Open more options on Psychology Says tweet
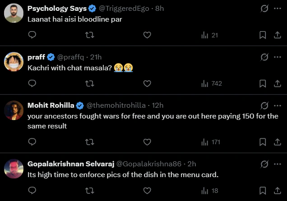The image size is (287, 201). (x=276, y=8)
